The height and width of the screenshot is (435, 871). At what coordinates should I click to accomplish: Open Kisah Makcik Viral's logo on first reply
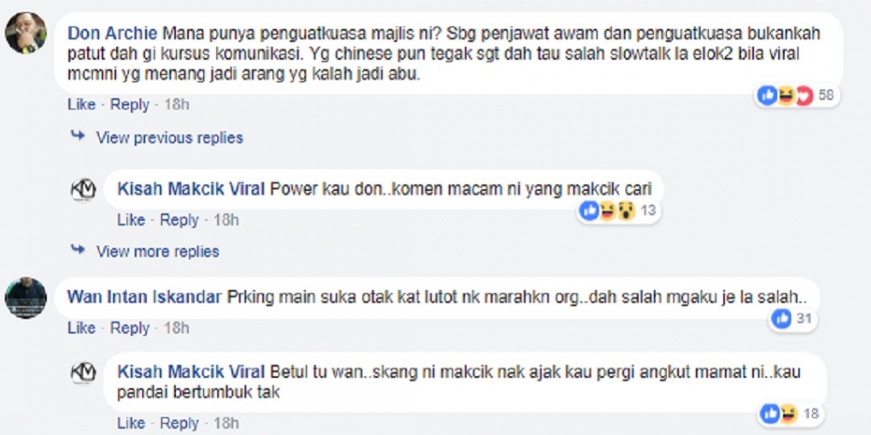pyautogui.click(x=84, y=190)
